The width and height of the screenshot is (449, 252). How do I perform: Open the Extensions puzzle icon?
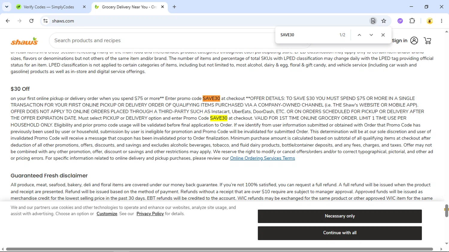(412, 21)
